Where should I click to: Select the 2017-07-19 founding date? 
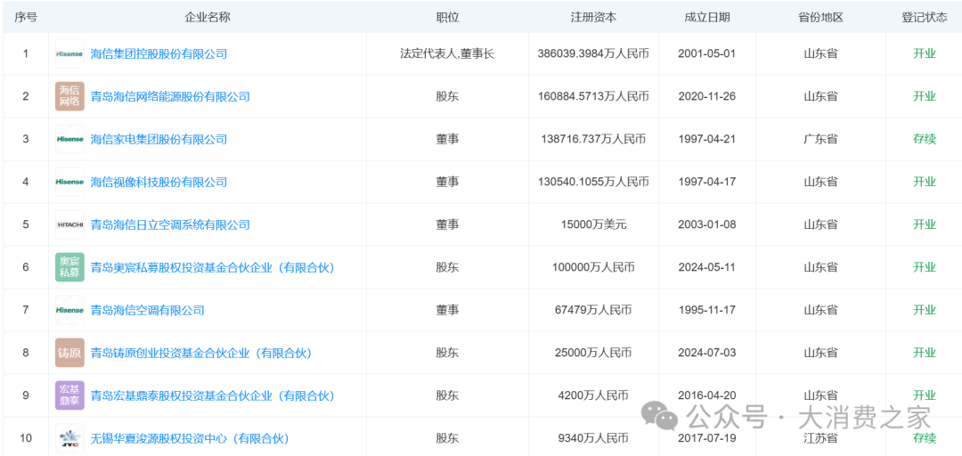point(706,438)
